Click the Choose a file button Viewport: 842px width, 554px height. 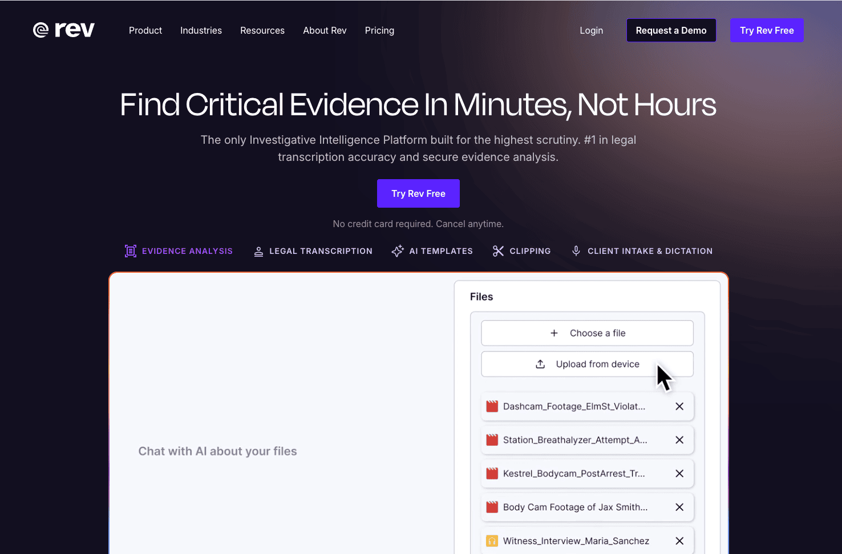point(587,333)
